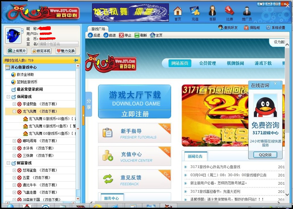Open the dropdown arrow beside the avatar
This screenshot has width=293, height=209.
(x=22, y=31)
